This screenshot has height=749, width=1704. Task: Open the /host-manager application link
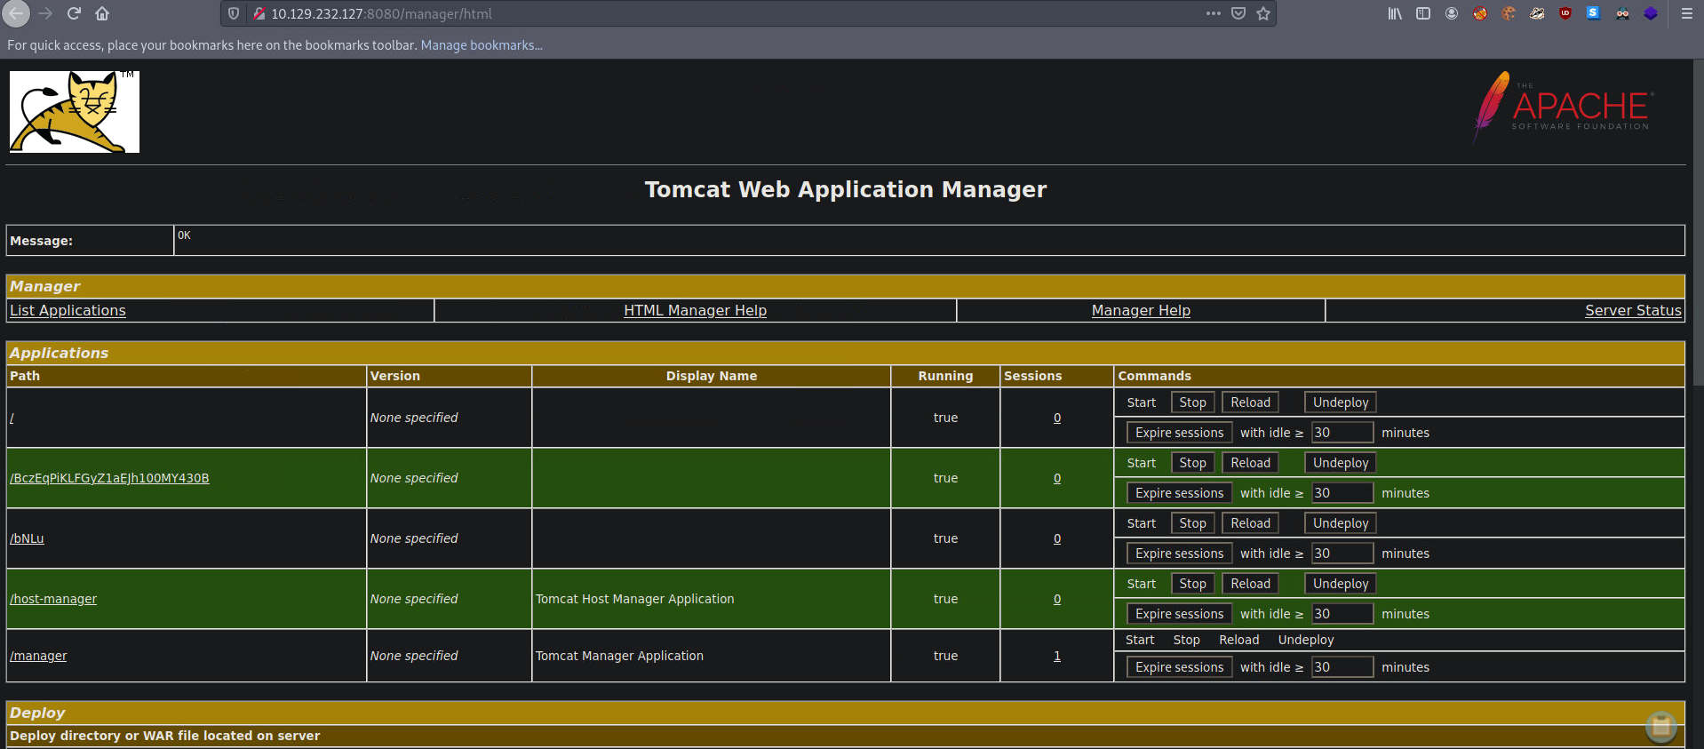pyautogui.click(x=53, y=599)
